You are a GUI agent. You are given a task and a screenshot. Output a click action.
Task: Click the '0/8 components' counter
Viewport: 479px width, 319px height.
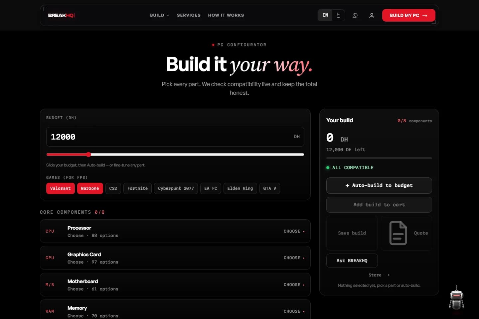pyautogui.click(x=414, y=121)
